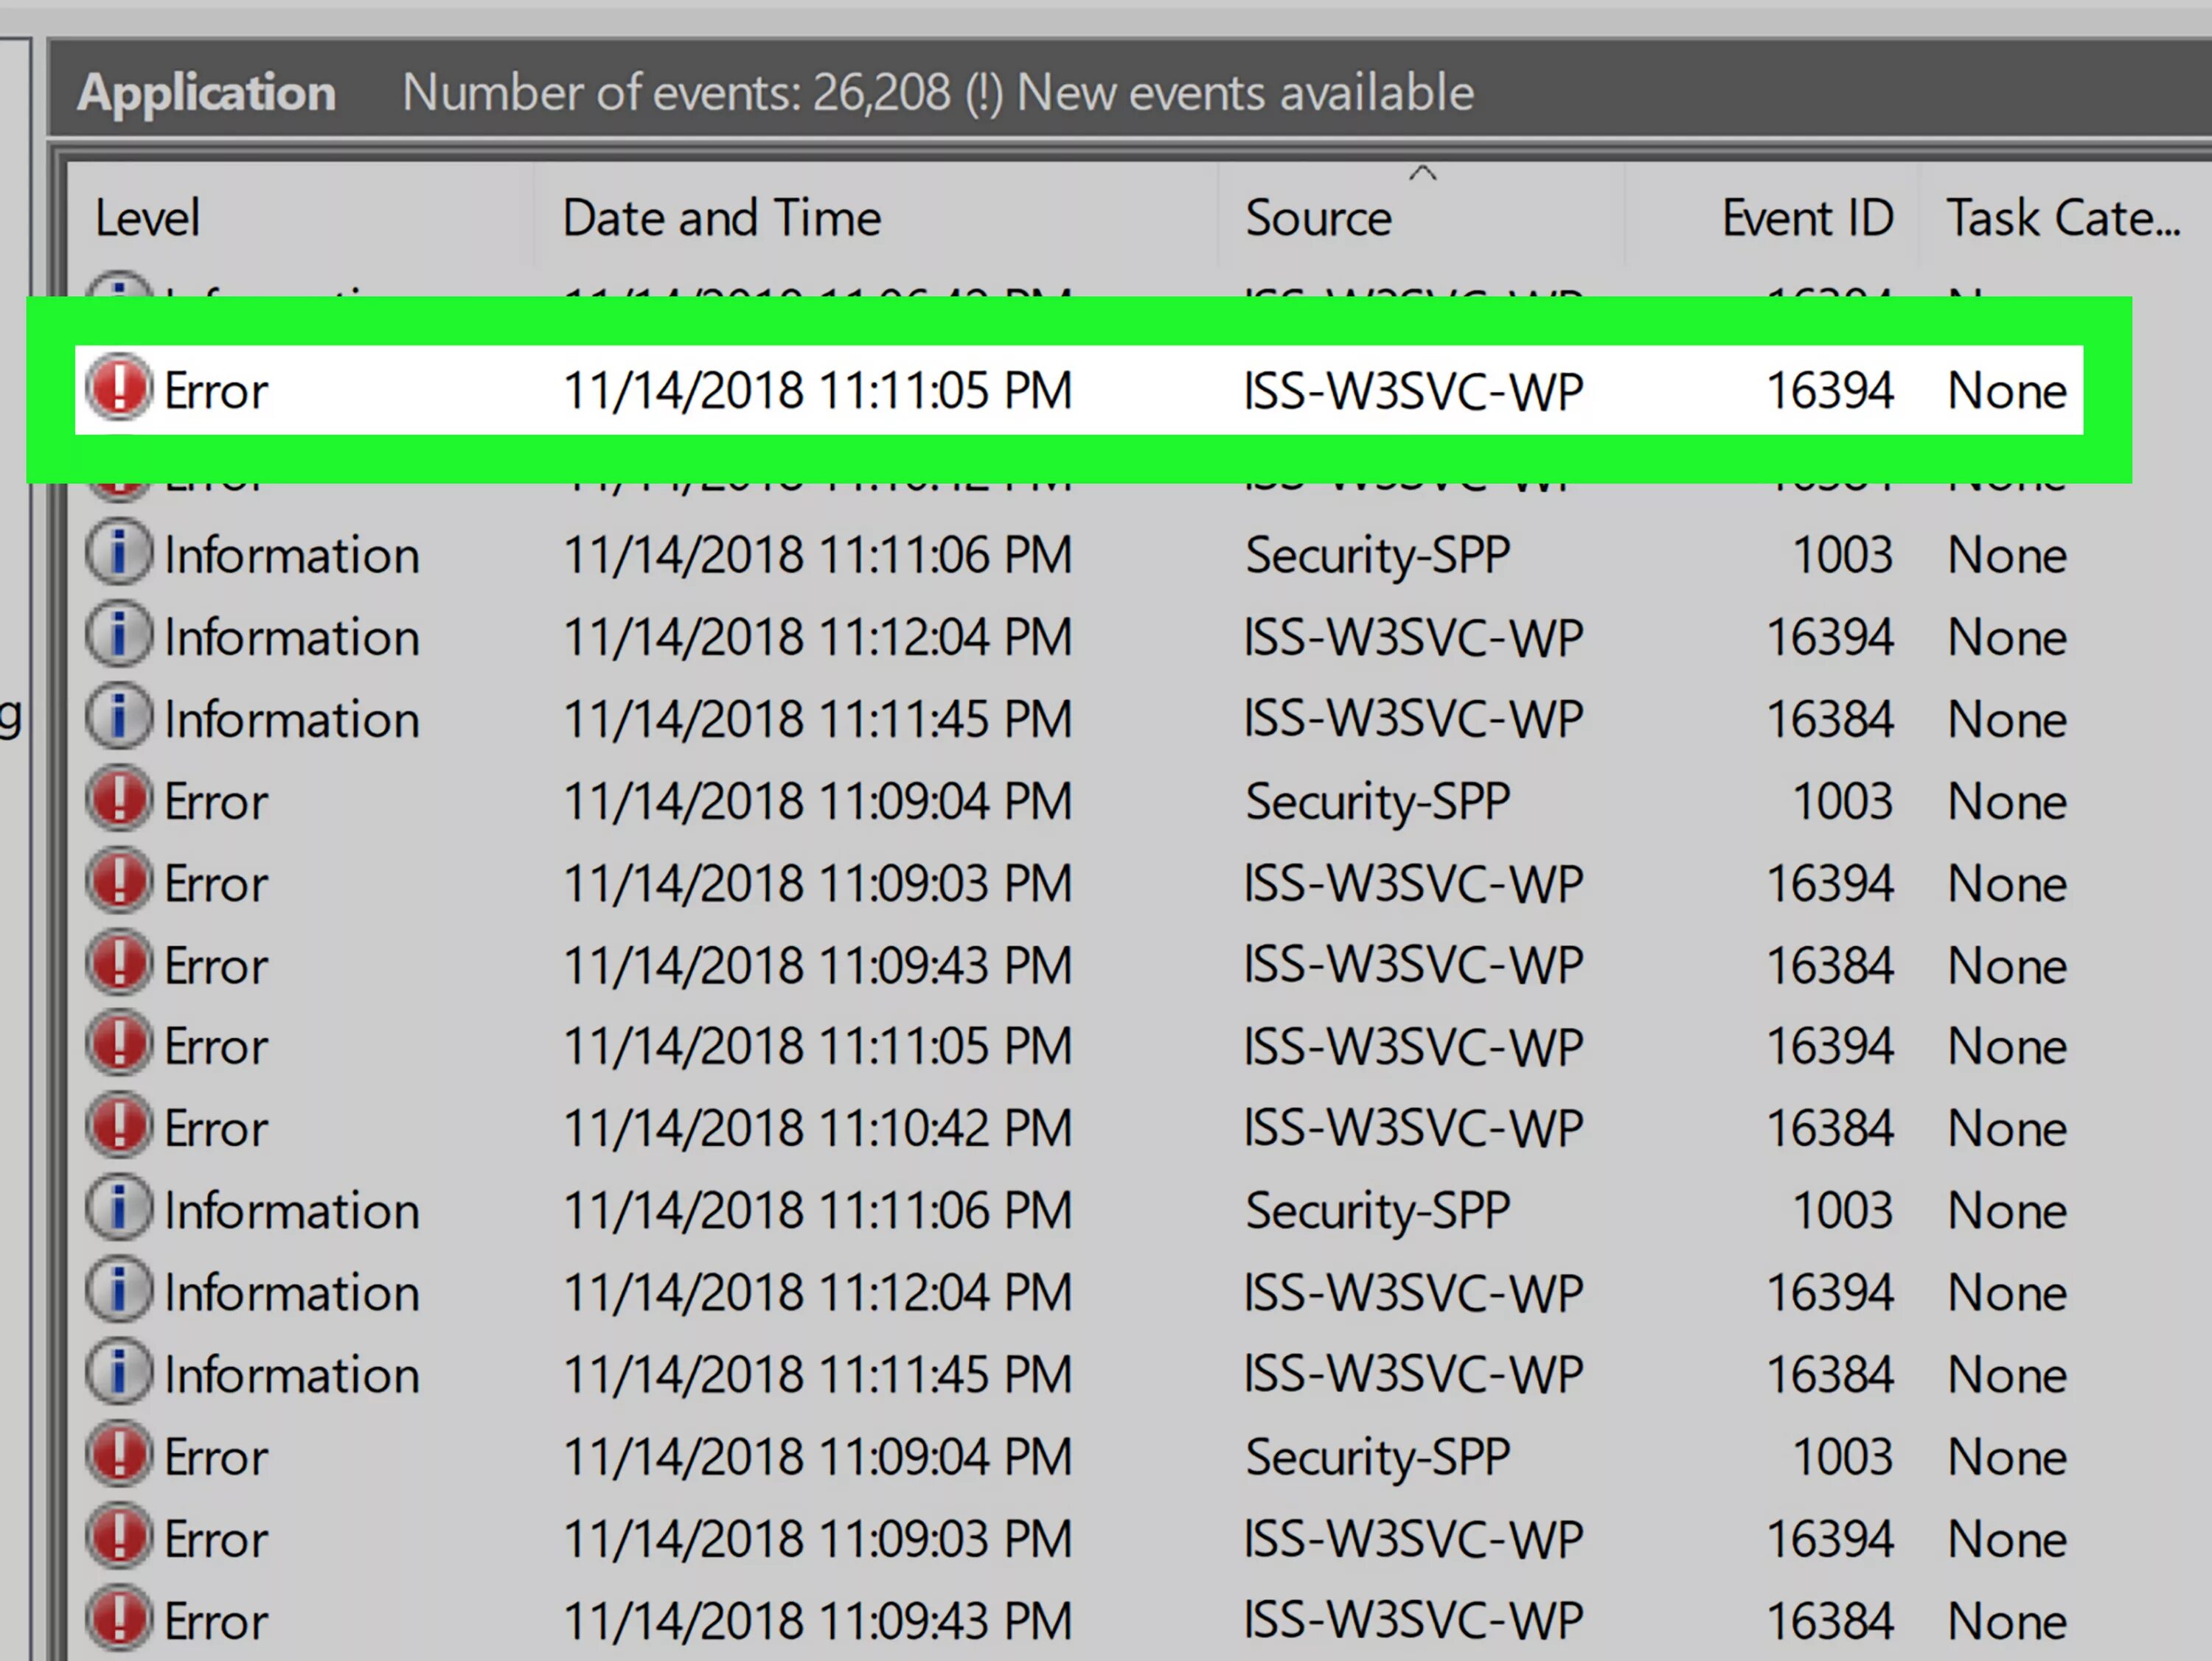Screen dimensions: 2212x1661
Task: Click the Information icon for Security-SPP 1003 at 11:11:06 PM, upper row
Action: (119, 553)
